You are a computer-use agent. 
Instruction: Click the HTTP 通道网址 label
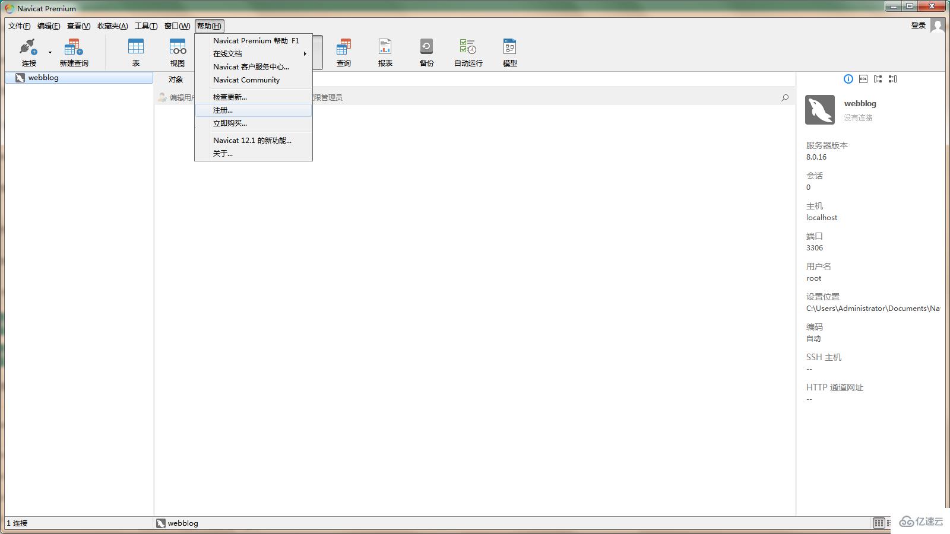835,387
